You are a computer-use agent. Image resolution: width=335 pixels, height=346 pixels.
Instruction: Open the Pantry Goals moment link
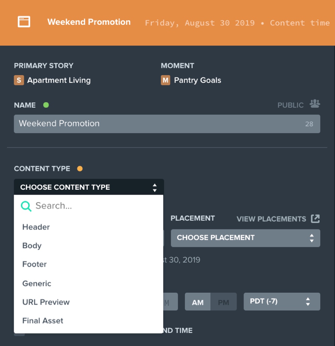(198, 80)
